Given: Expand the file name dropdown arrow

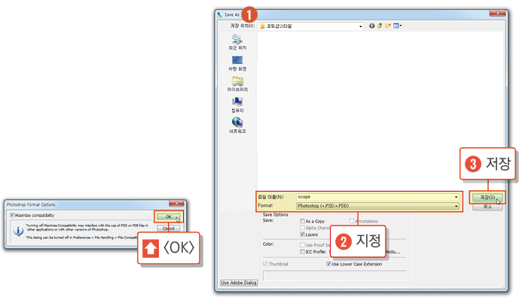Looking at the screenshot, I should (x=456, y=197).
